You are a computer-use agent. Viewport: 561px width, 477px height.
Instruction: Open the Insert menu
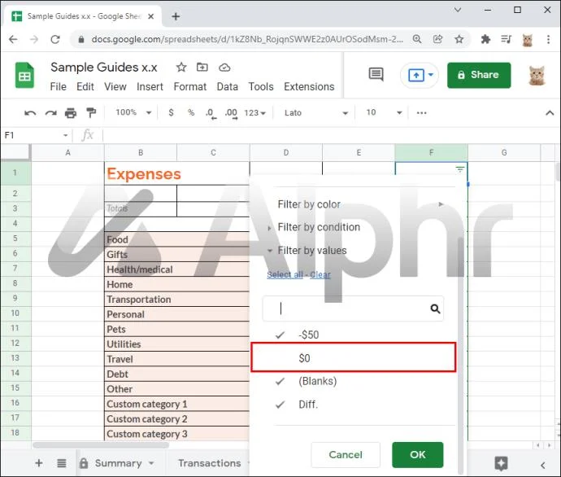click(150, 86)
